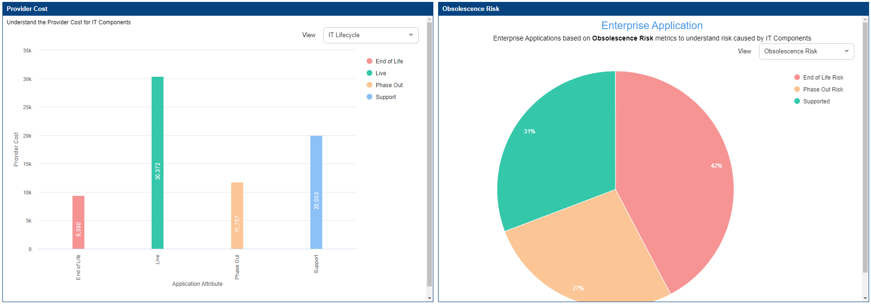Viewport: 871px width, 304px height.
Task: Click the Enterprise Application heading
Action: (x=652, y=26)
